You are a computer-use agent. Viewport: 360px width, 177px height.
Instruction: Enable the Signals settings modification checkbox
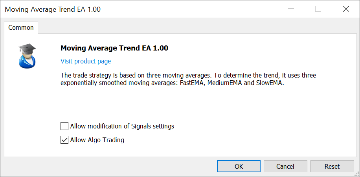pyautogui.click(x=64, y=126)
